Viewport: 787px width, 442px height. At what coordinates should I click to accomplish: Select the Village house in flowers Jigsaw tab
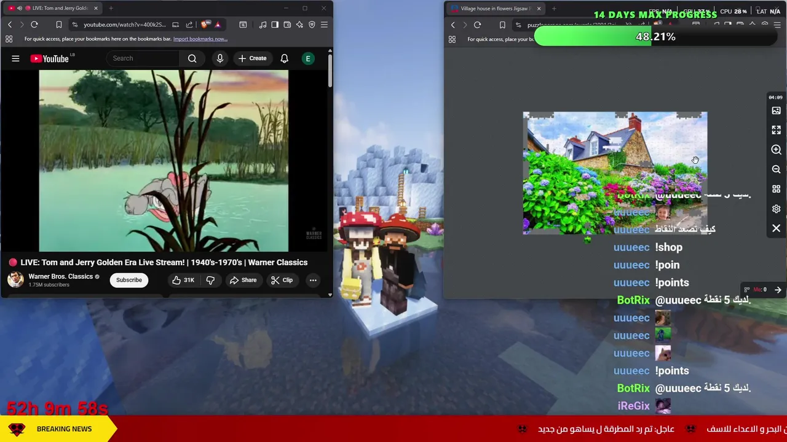495,9
